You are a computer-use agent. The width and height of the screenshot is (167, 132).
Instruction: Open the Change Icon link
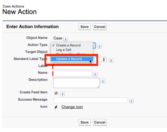coord(72,107)
